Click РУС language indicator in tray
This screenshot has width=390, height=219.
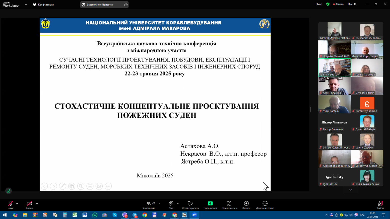(362, 215)
